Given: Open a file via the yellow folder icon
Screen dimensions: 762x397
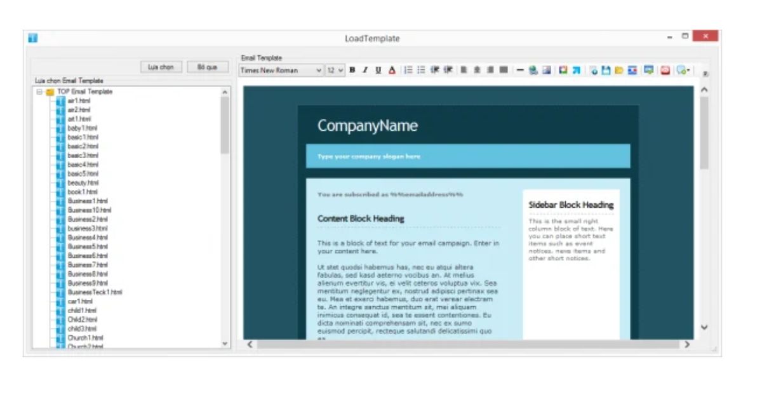Looking at the screenshot, I should 619,71.
